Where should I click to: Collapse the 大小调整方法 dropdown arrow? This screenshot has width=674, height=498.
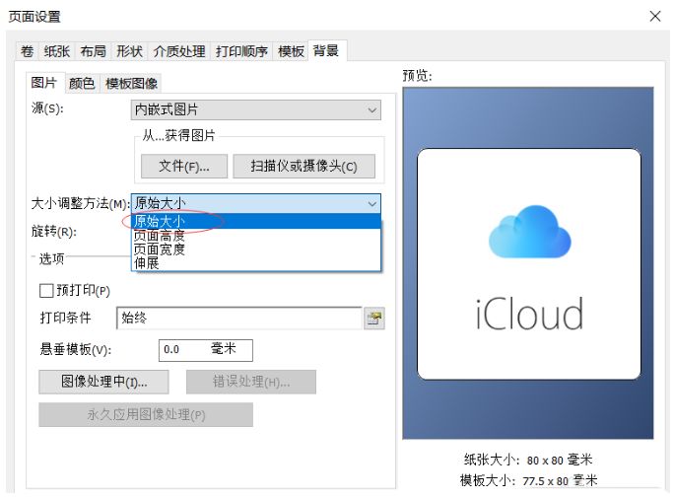(371, 203)
